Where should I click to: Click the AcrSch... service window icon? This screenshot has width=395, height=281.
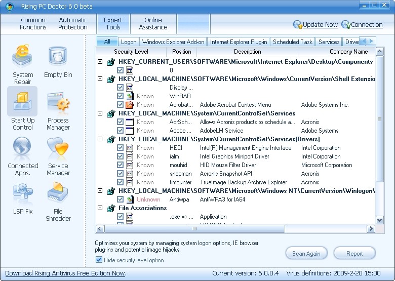pos(130,122)
